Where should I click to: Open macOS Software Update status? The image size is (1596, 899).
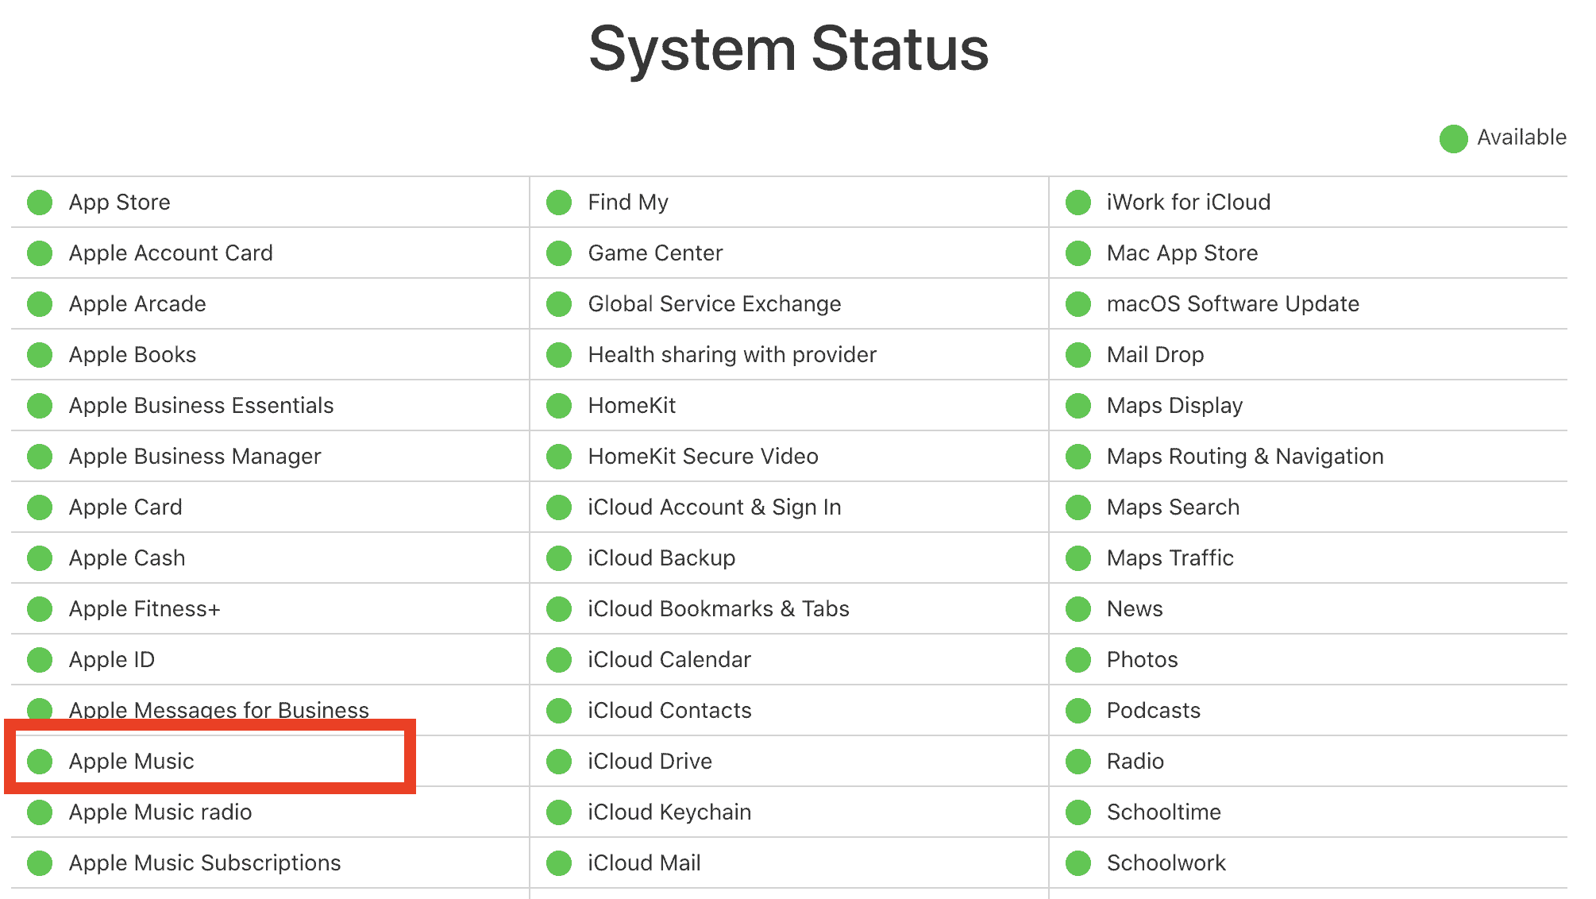1232,304
